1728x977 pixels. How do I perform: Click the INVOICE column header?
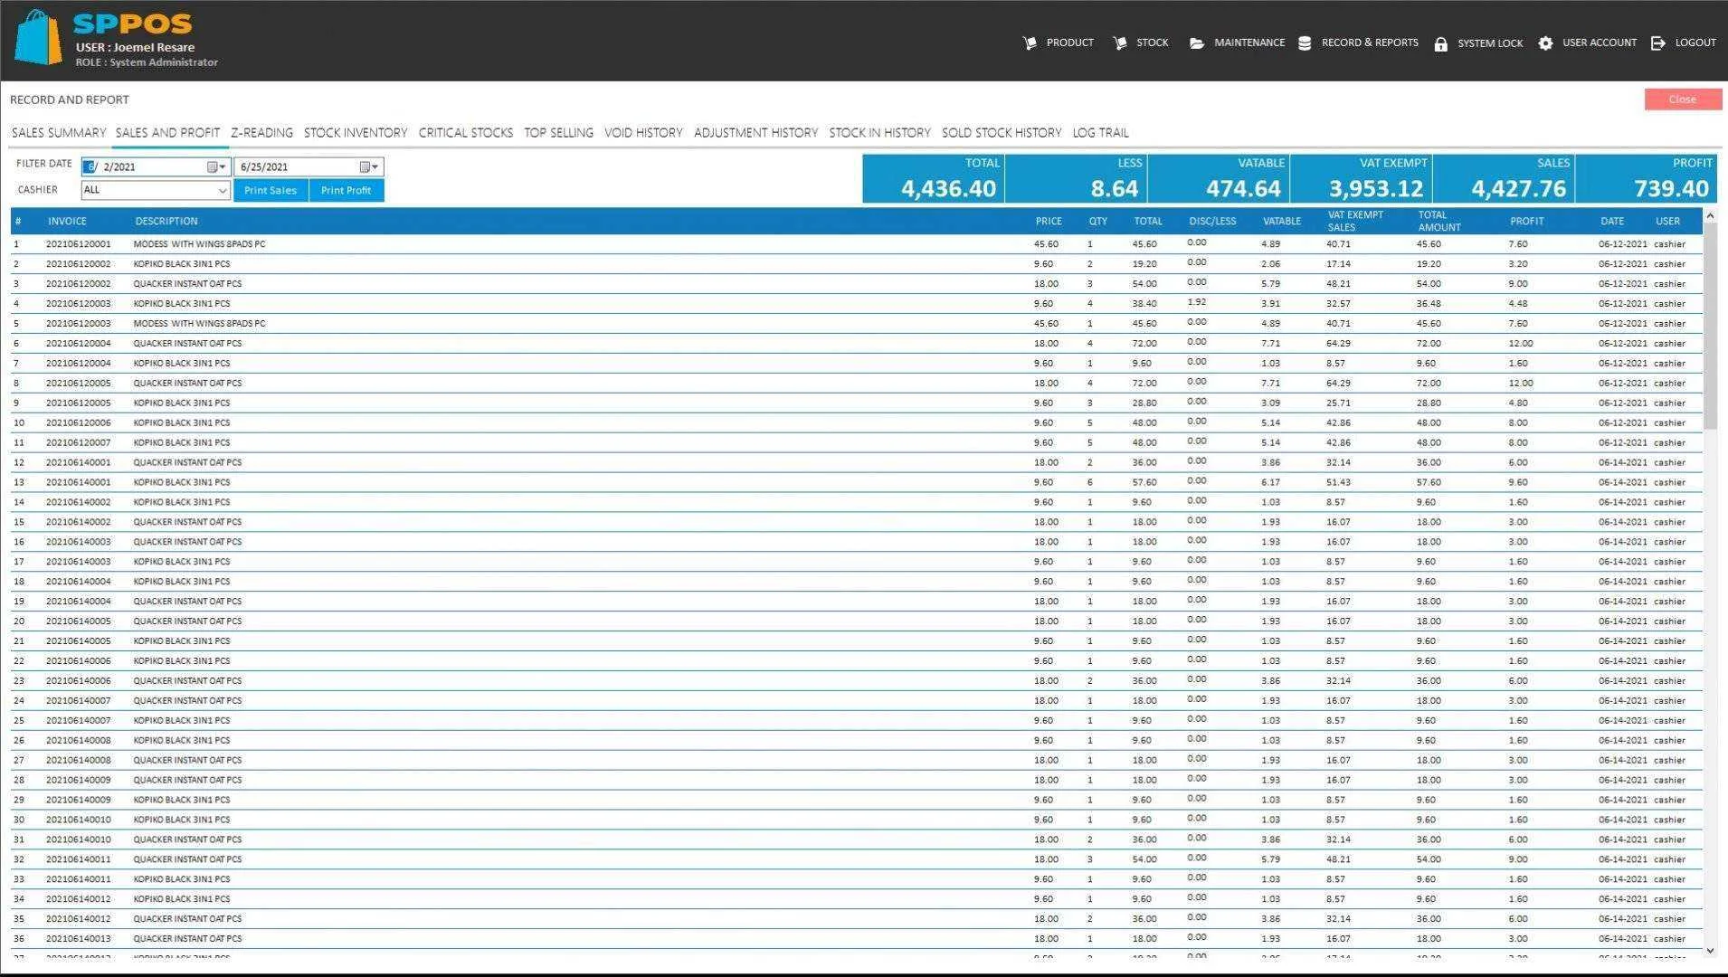point(67,221)
